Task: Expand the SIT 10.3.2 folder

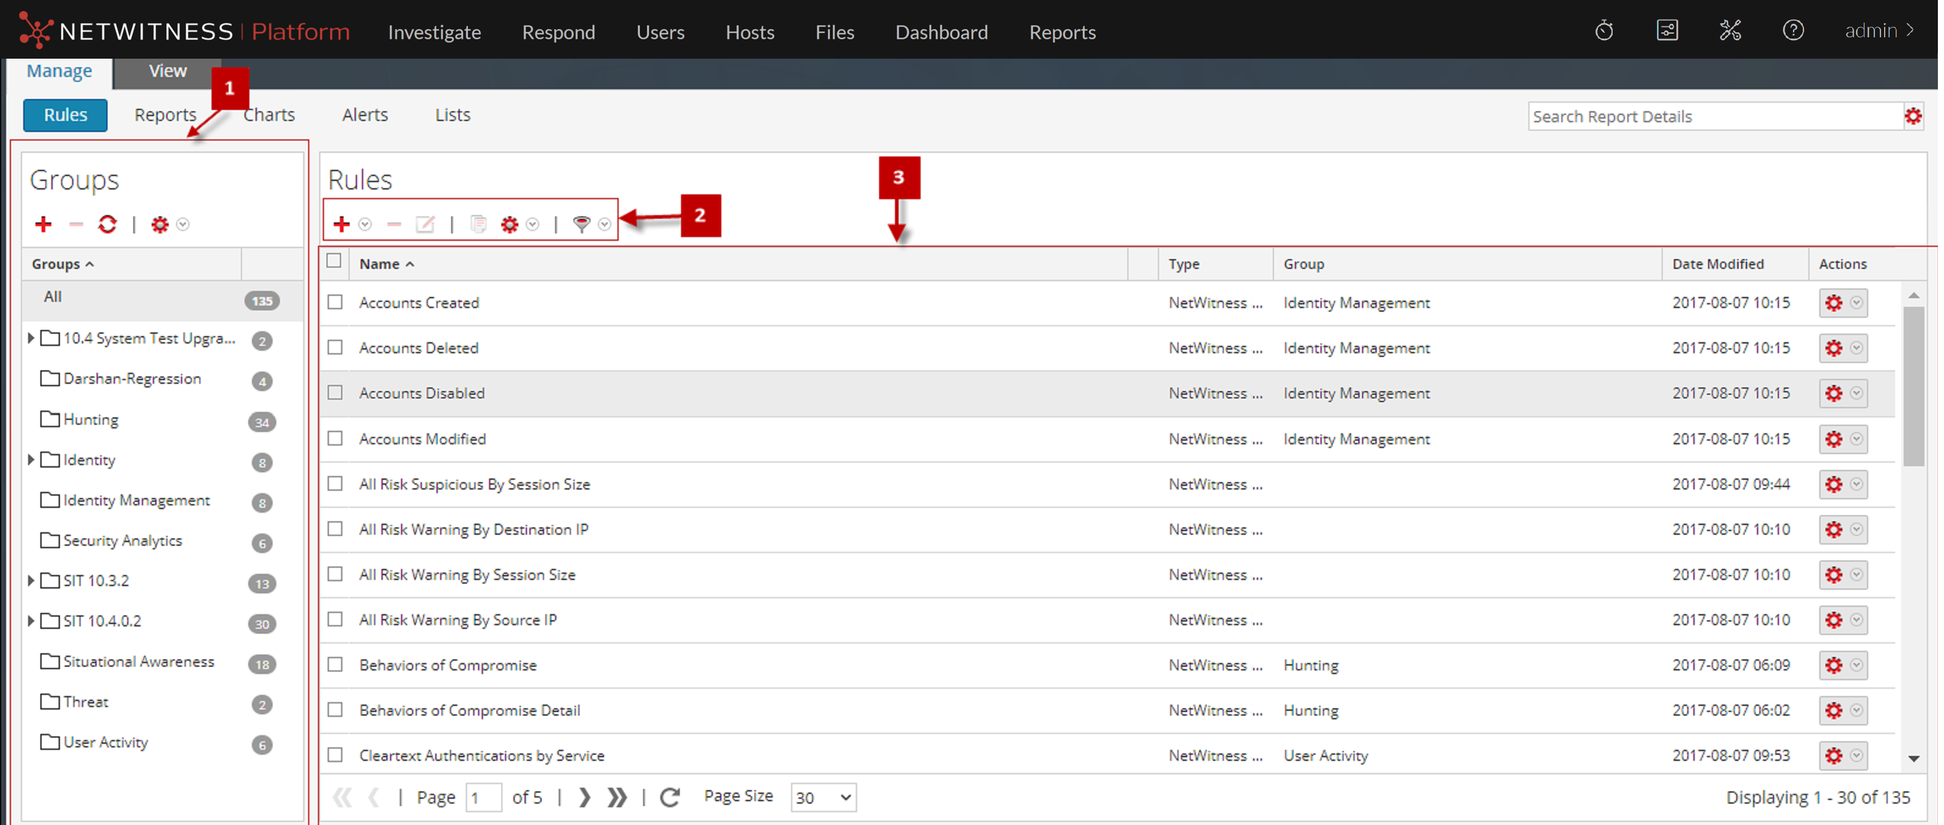Action: [x=31, y=581]
